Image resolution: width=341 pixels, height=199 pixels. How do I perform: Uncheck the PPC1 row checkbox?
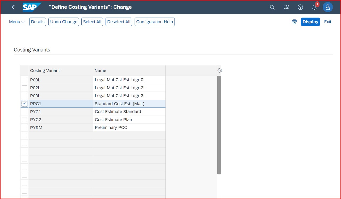[x=24, y=104]
